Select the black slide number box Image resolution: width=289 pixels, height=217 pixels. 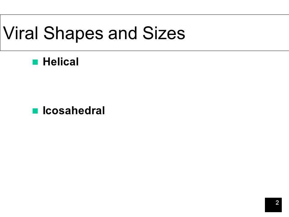click(x=273, y=205)
